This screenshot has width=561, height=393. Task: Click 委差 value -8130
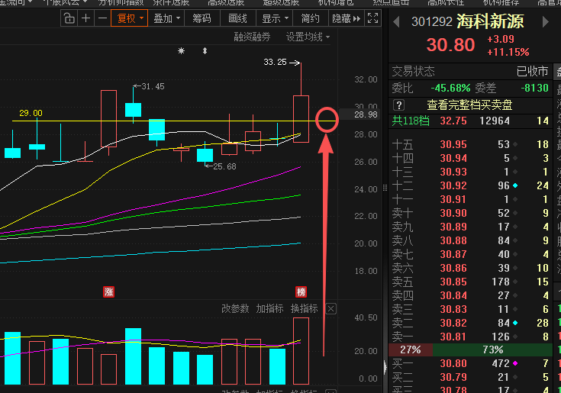point(534,88)
